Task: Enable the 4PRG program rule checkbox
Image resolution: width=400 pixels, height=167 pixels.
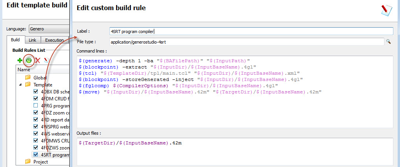Action: coord(36,106)
